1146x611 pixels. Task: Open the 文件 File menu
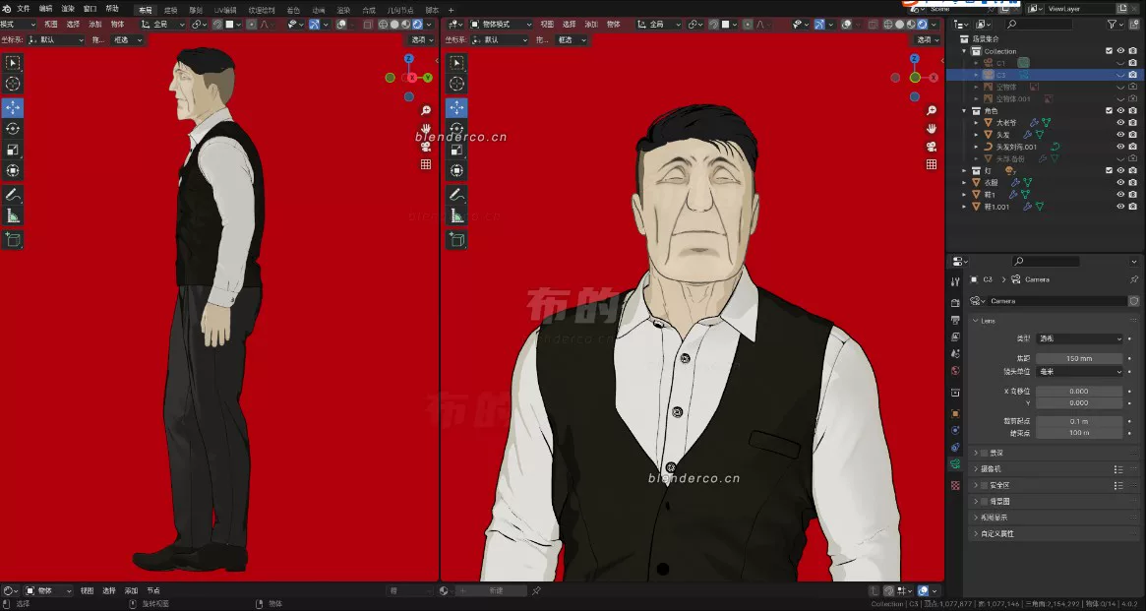click(24, 10)
